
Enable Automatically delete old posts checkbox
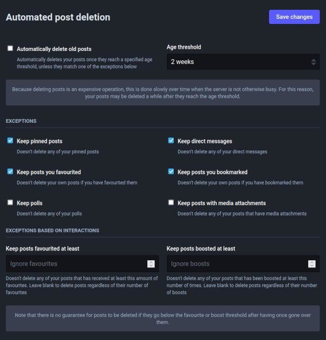pyautogui.click(x=10, y=48)
